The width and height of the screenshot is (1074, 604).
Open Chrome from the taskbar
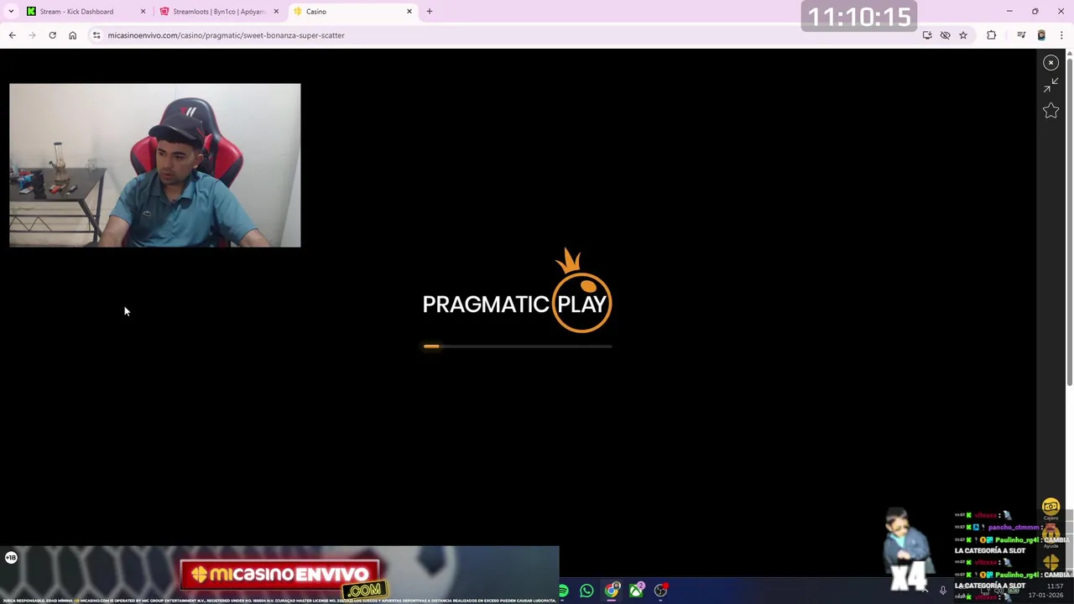[612, 591]
